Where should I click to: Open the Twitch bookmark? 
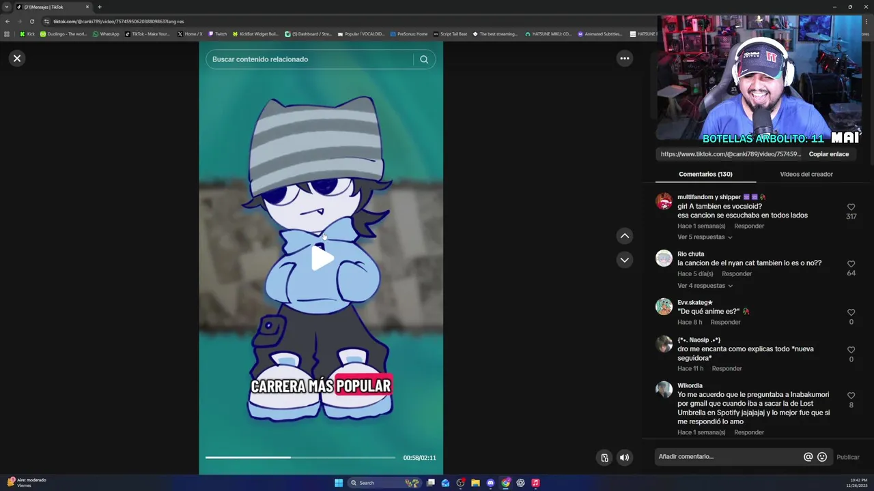pos(218,33)
